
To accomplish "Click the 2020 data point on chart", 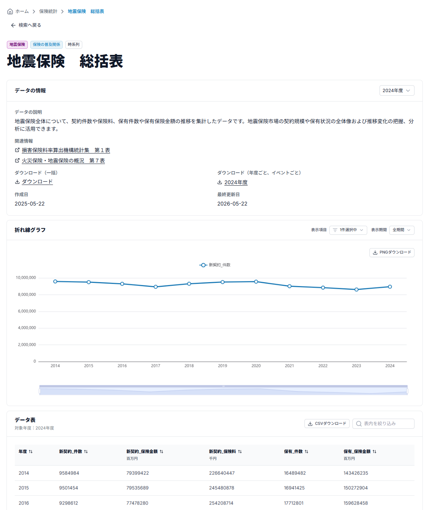I will 256,282.
